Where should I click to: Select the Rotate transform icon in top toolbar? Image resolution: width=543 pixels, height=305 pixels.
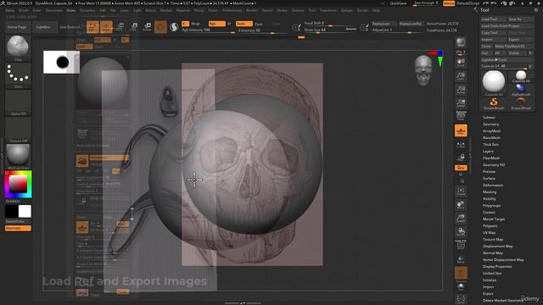(147, 27)
